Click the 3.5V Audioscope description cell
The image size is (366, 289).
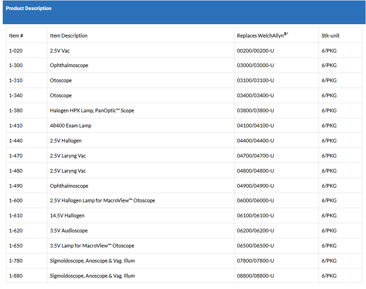coord(68,231)
